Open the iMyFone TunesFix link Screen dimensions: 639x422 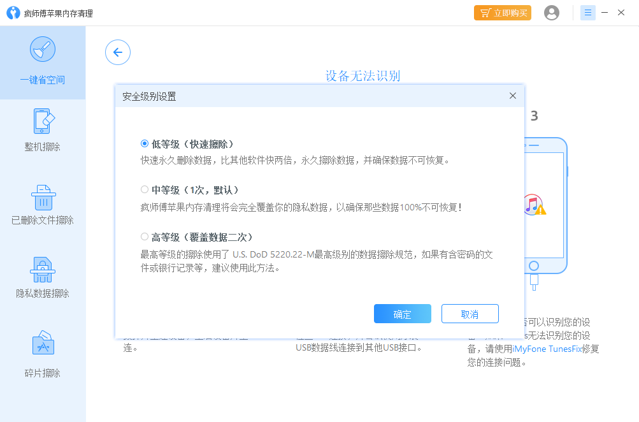[x=547, y=349]
